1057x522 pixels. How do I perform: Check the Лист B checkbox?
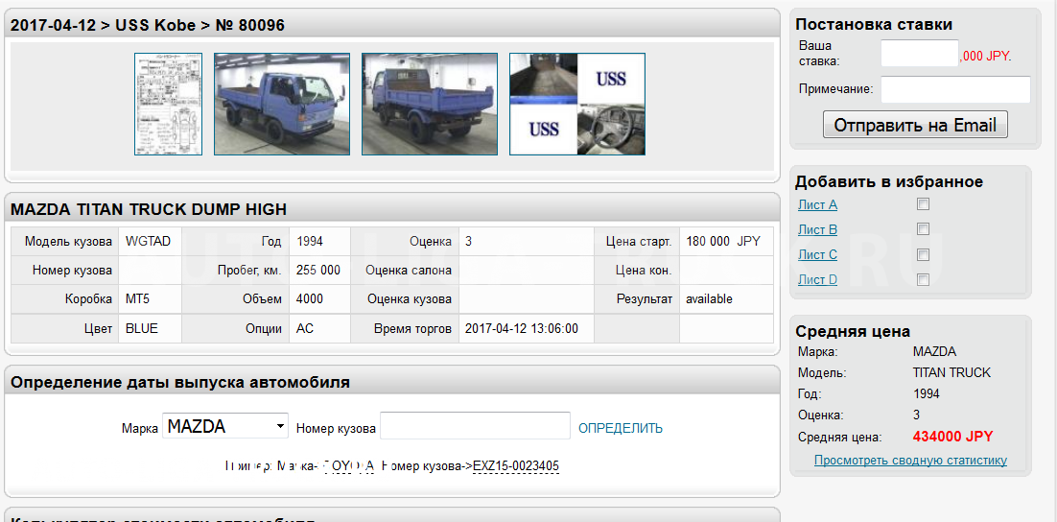pyautogui.click(x=924, y=229)
